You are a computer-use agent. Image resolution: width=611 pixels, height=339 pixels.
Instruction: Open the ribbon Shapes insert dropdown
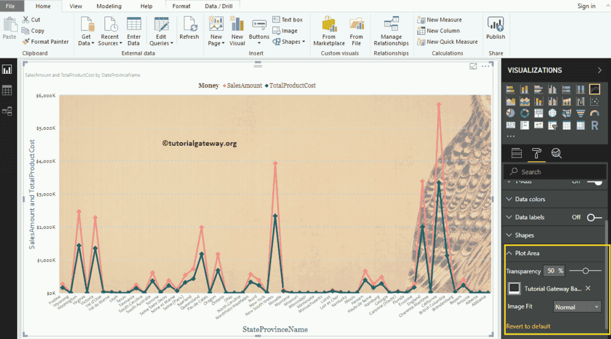click(x=289, y=42)
